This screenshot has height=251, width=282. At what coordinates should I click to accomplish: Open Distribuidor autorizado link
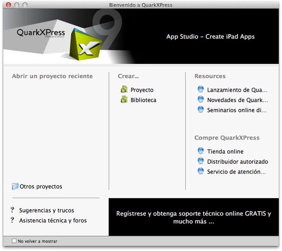click(238, 162)
